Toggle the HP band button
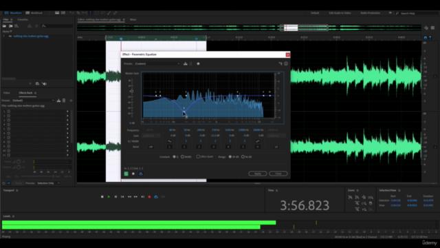440x248 pixels. tap(151, 147)
